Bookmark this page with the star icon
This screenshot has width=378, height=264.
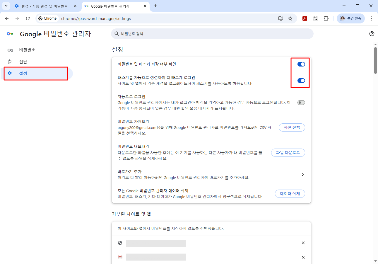[290, 18]
